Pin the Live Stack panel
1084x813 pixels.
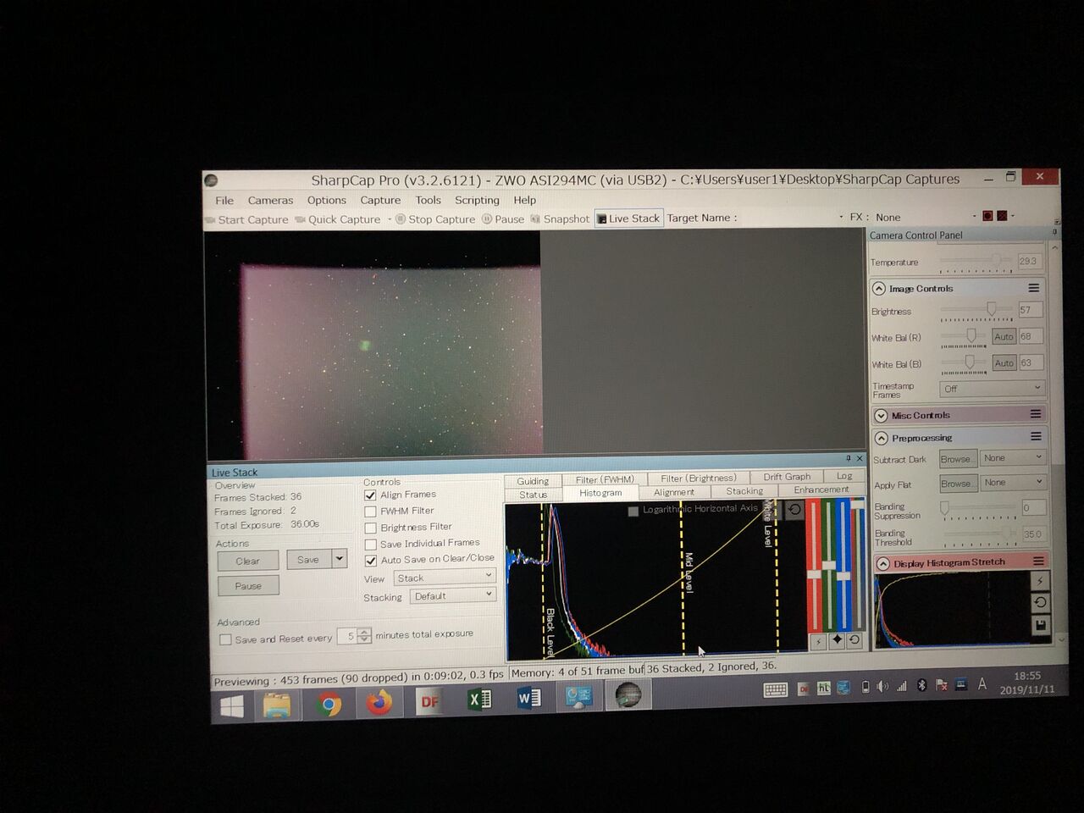[849, 459]
